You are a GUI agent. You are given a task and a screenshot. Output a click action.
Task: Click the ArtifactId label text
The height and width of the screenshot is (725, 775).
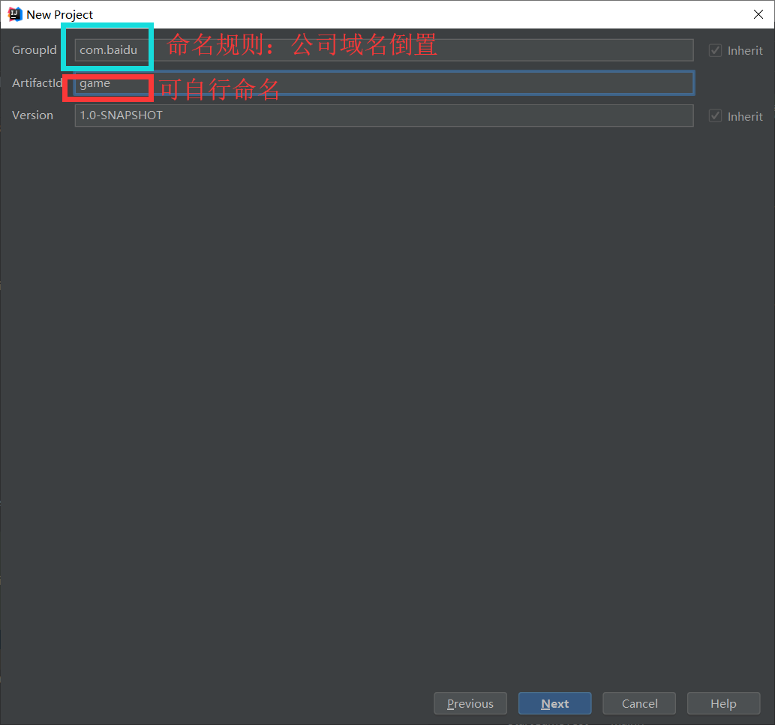pyautogui.click(x=36, y=82)
